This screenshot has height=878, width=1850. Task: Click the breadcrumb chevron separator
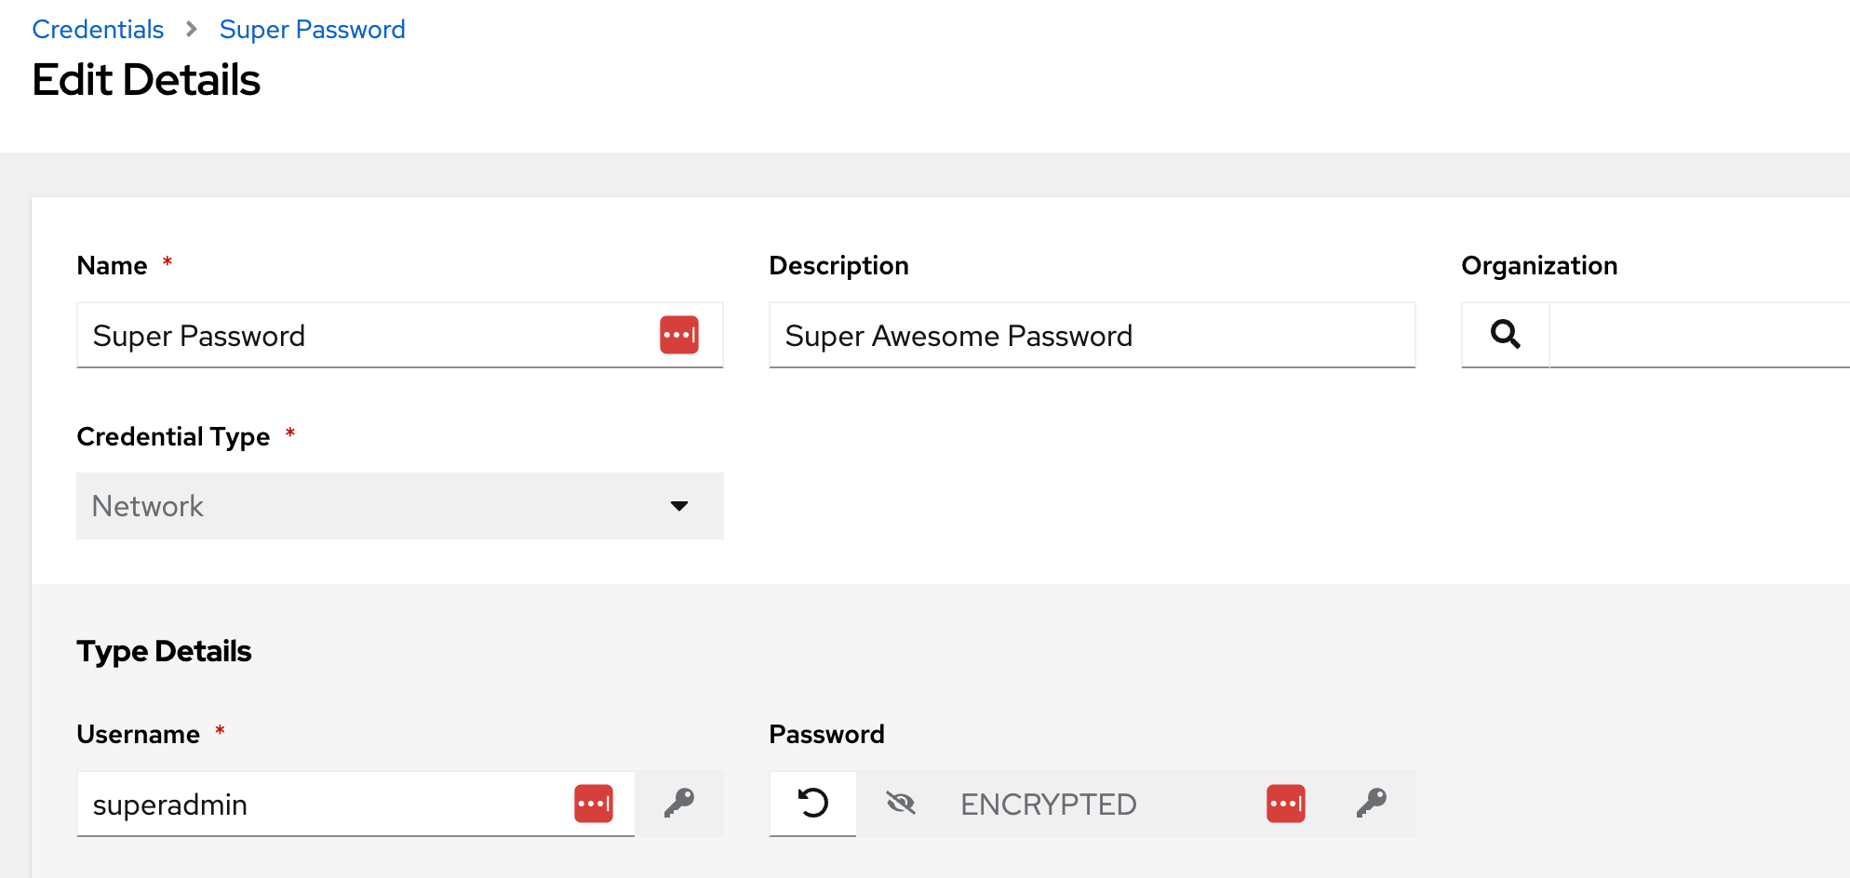tap(192, 30)
